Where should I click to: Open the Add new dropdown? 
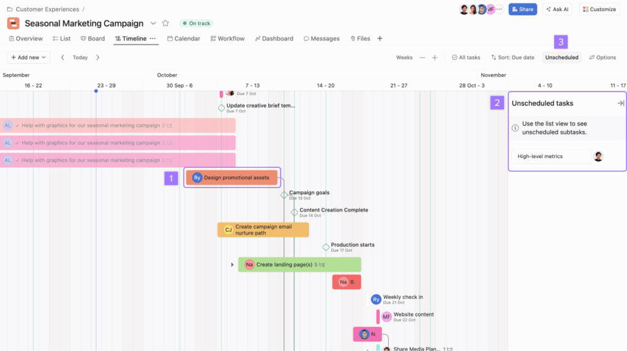[28, 58]
